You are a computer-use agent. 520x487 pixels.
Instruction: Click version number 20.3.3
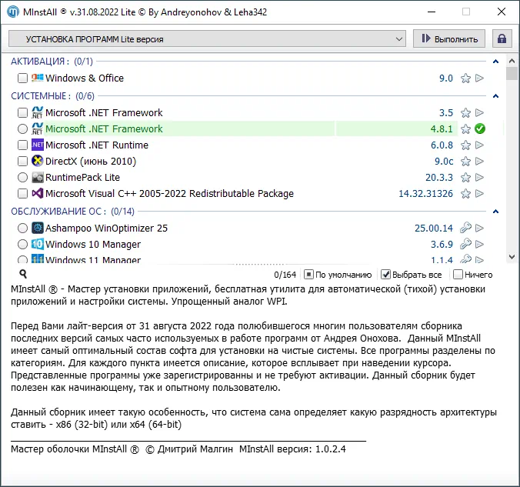[x=439, y=178]
